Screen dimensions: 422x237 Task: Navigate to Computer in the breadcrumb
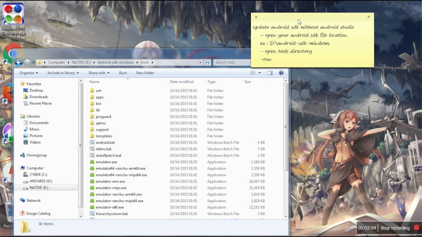(x=56, y=62)
